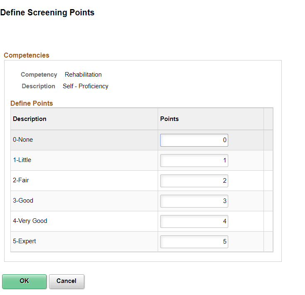Select the 4-Very Good row label
The height and width of the screenshot is (295, 305).
tap(30, 221)
